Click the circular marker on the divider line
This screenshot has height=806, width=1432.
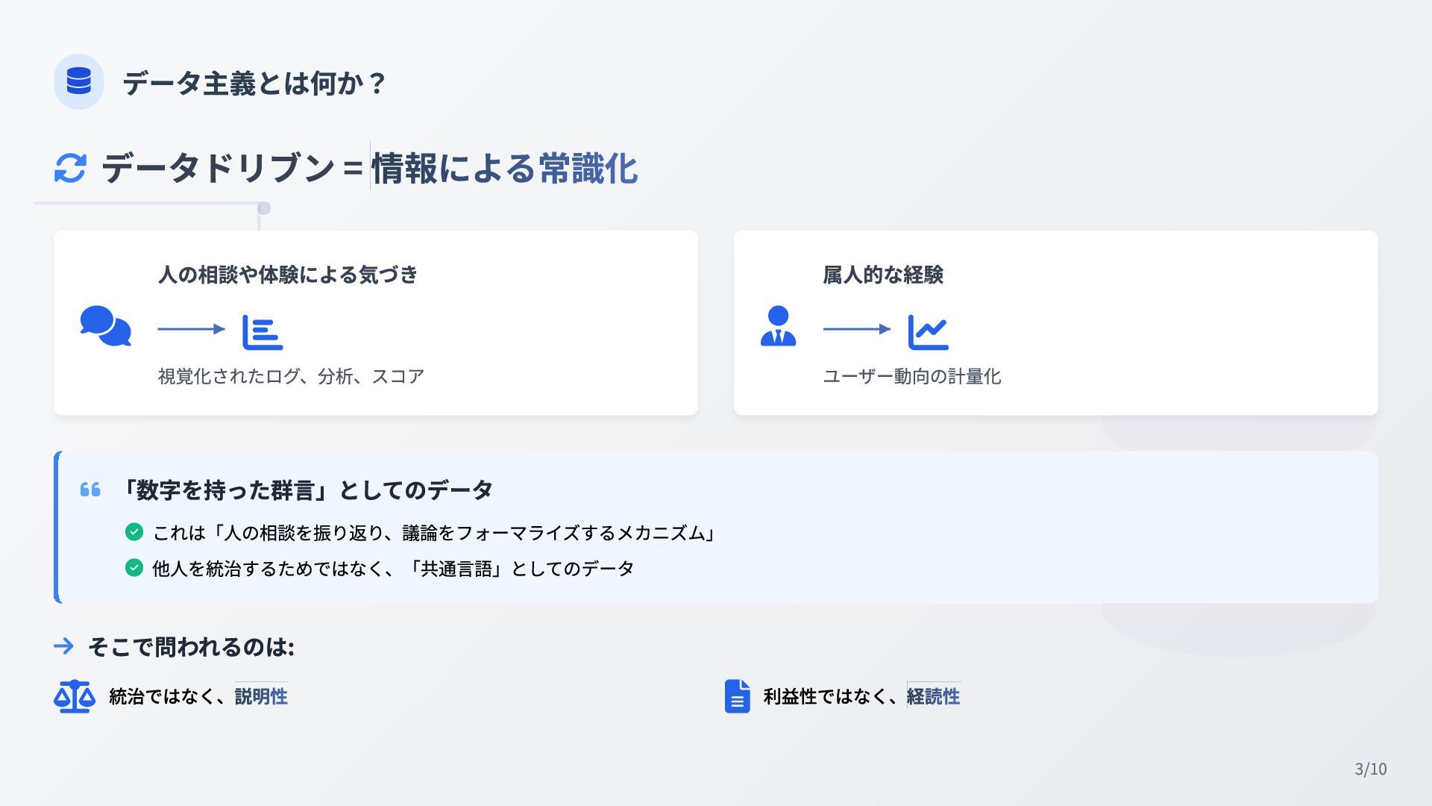[x=263, y=208]
